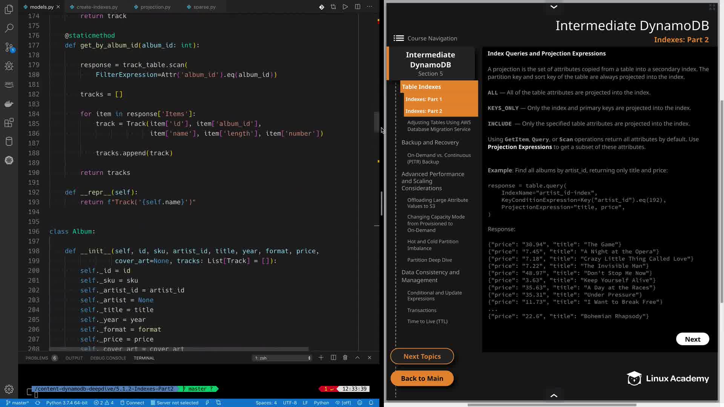Screen dimensions: 724x407
Task: Toggle the course navigation hamburger menu
Action: 399,38
